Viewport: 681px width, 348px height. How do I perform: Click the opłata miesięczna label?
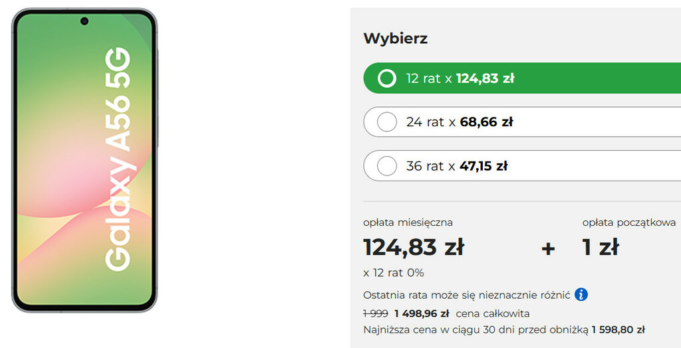pos(408,222)
